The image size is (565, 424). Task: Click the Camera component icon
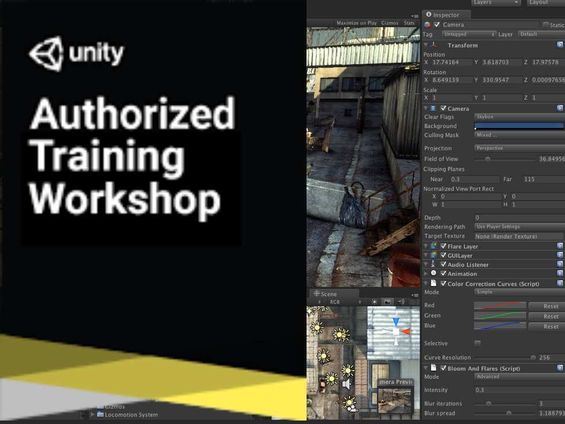(x=433, y=108)
